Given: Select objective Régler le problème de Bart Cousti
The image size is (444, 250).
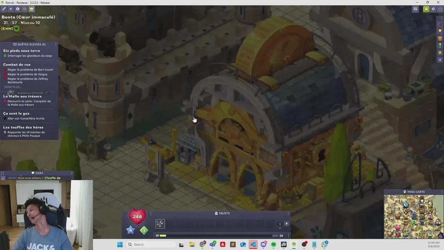Looking at the screenshot, I should pyautogui.click(x=30, y=70).
